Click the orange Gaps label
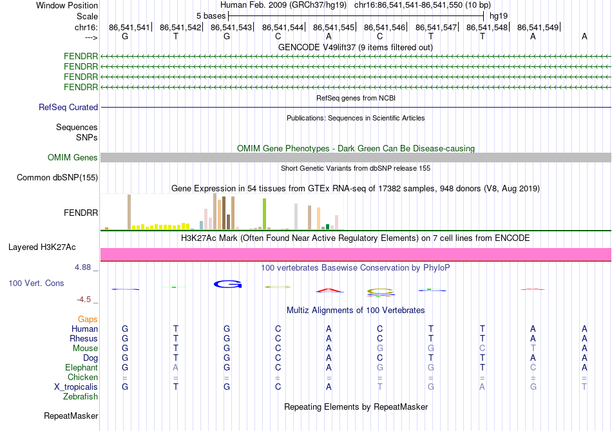Viewport: 612px width, 431px height. click(88, 320)
